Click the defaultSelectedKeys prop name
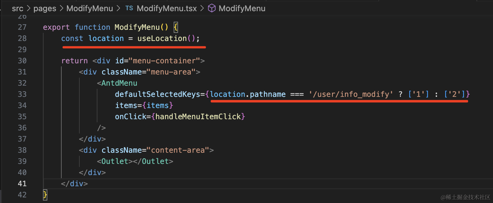493x203 pixels. [x=157, y=94]
